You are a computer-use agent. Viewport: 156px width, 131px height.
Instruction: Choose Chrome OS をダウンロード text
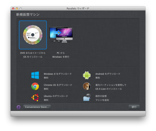coord(58,85)
